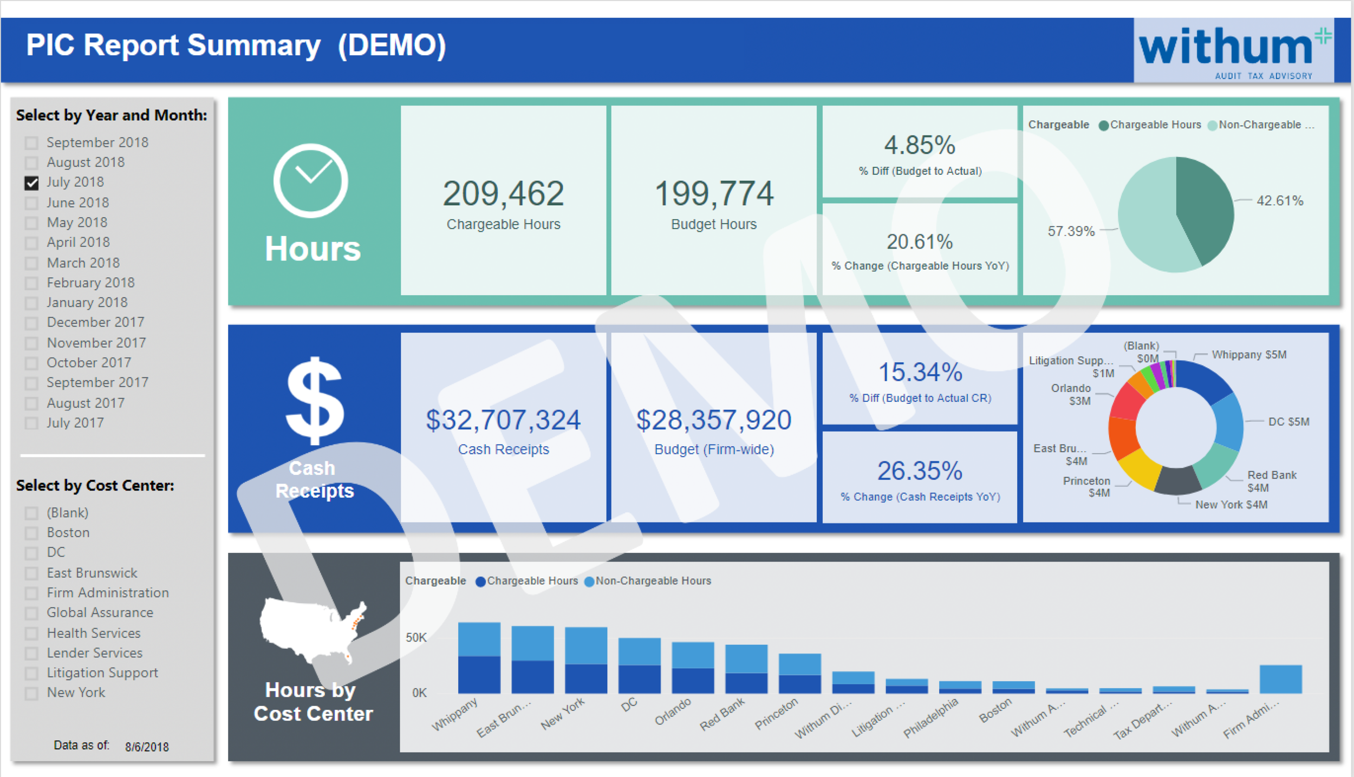Check the April 2018 checkbox
The width and height of the screenshot is (1354, 777).
coord(31,243)
